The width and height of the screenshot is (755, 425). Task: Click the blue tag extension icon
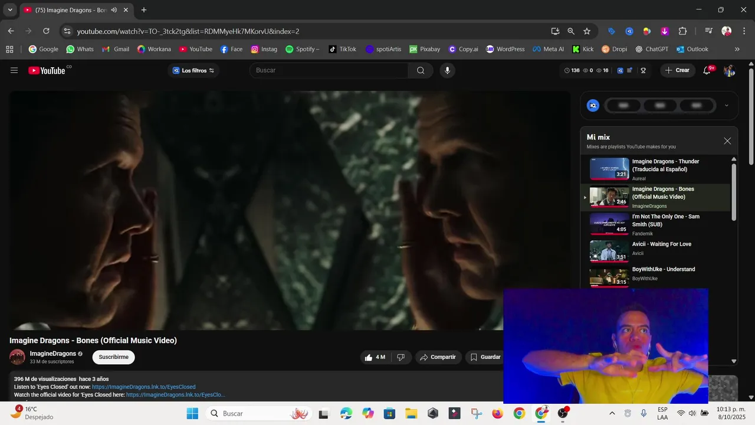click(x=612, y=31)
